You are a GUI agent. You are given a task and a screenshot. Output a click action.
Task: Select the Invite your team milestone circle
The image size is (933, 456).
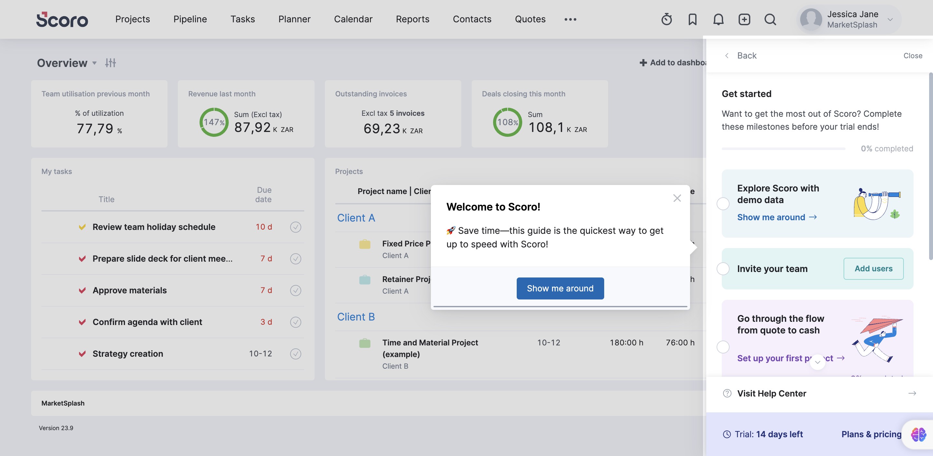tap(723, 269)
